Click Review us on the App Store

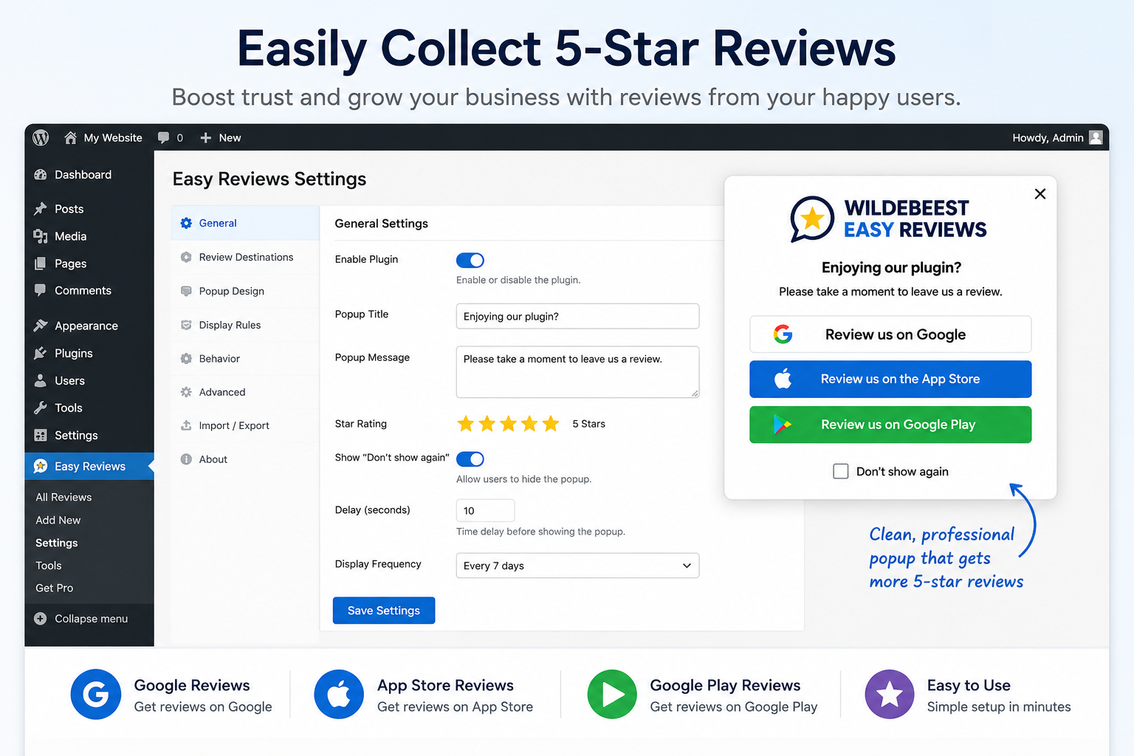pos(890,379)
